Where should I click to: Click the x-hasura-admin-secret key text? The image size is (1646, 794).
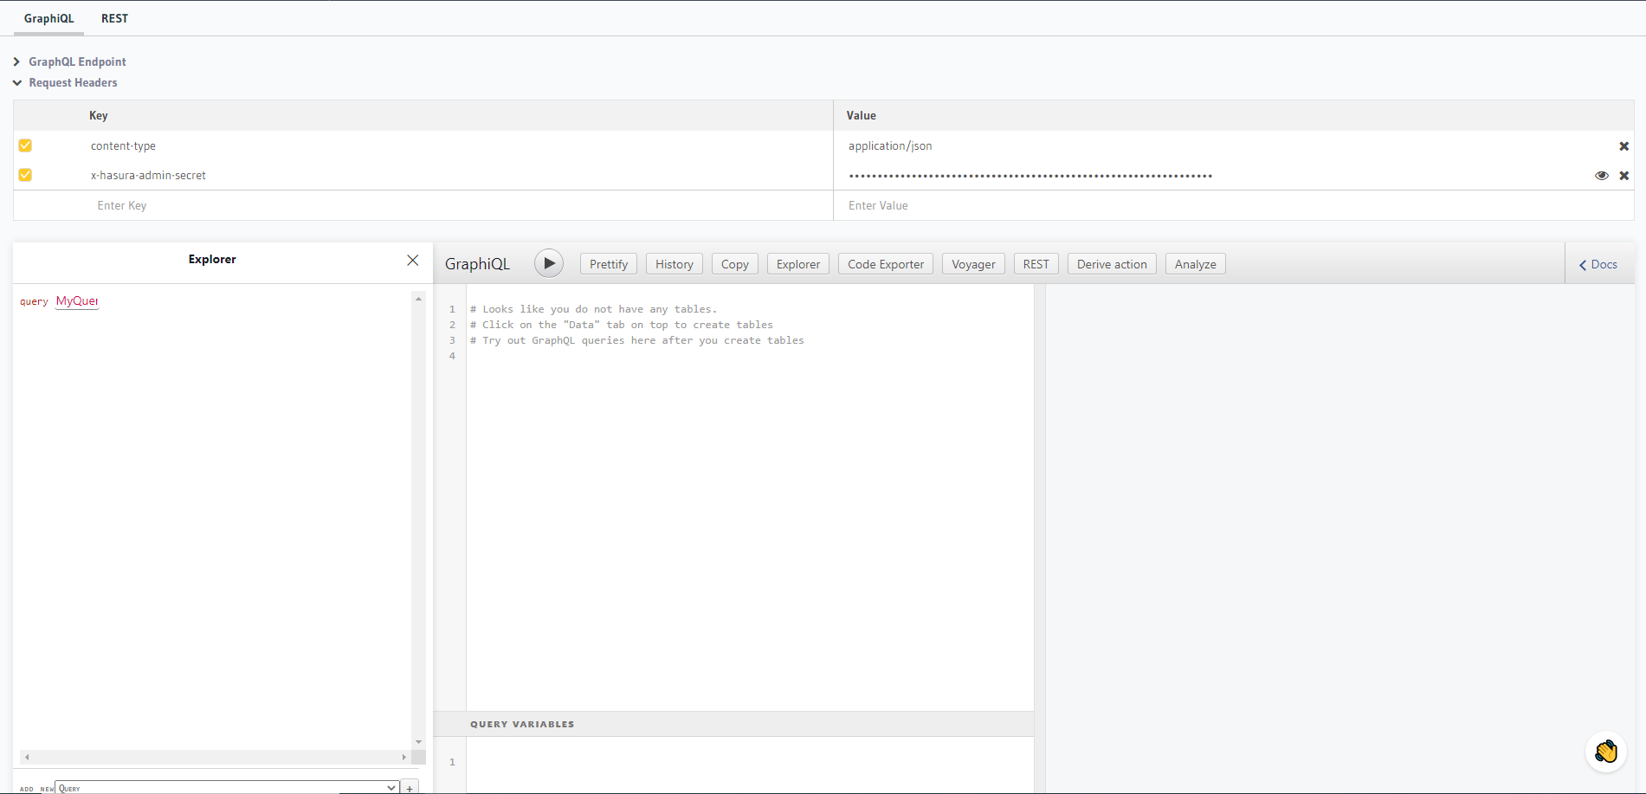[148, 175]
